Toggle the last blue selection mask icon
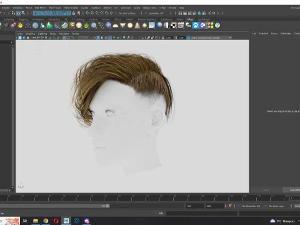The width and height of the screenshot is (300, 225). (69, 13)
